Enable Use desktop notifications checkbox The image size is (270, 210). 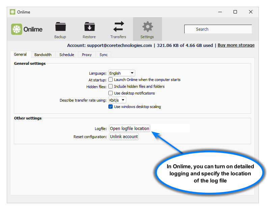[111, 93]
